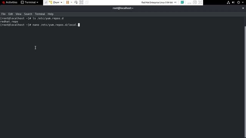Click the green notes icon in VMware toolbar
Screen dimensions: 246x138
click(x=182, y=2)
